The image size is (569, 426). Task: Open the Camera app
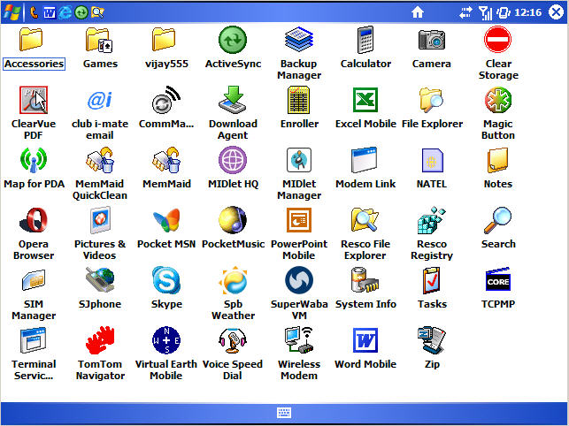(432, 47)
